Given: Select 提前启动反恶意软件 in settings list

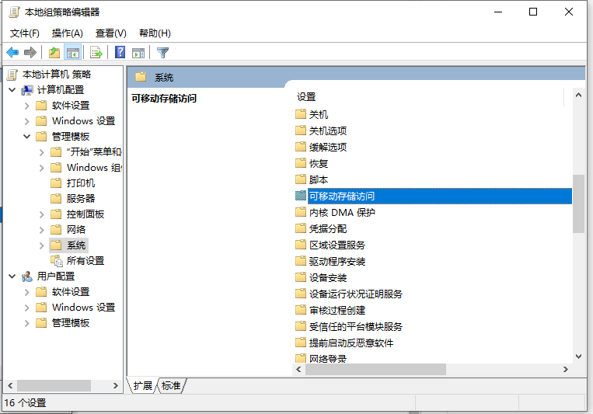Looking at the screenshot, I should (x=351, y=343).
